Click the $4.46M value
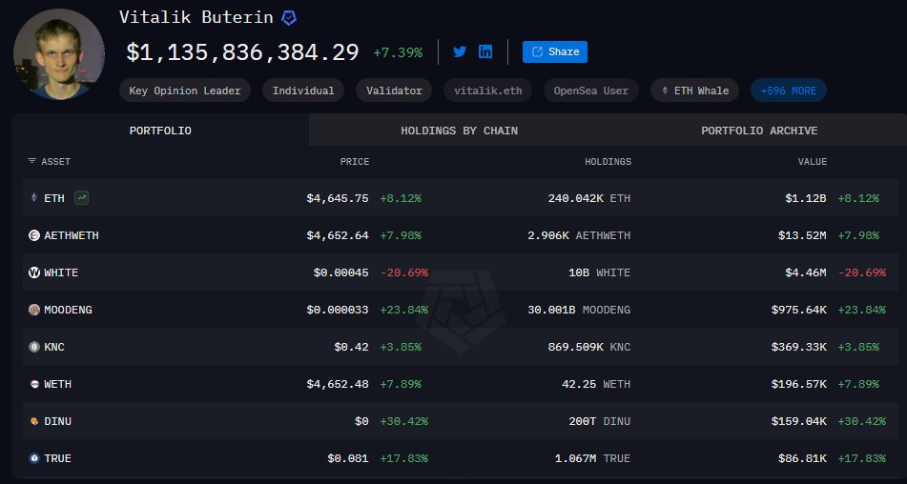The width and height of the screenshot is (907, 484). pos(806,272)
